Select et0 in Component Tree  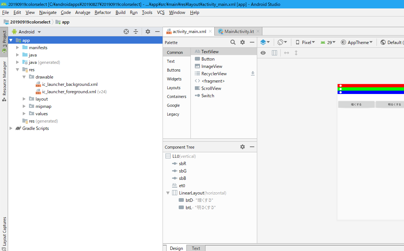coord(182,186)
